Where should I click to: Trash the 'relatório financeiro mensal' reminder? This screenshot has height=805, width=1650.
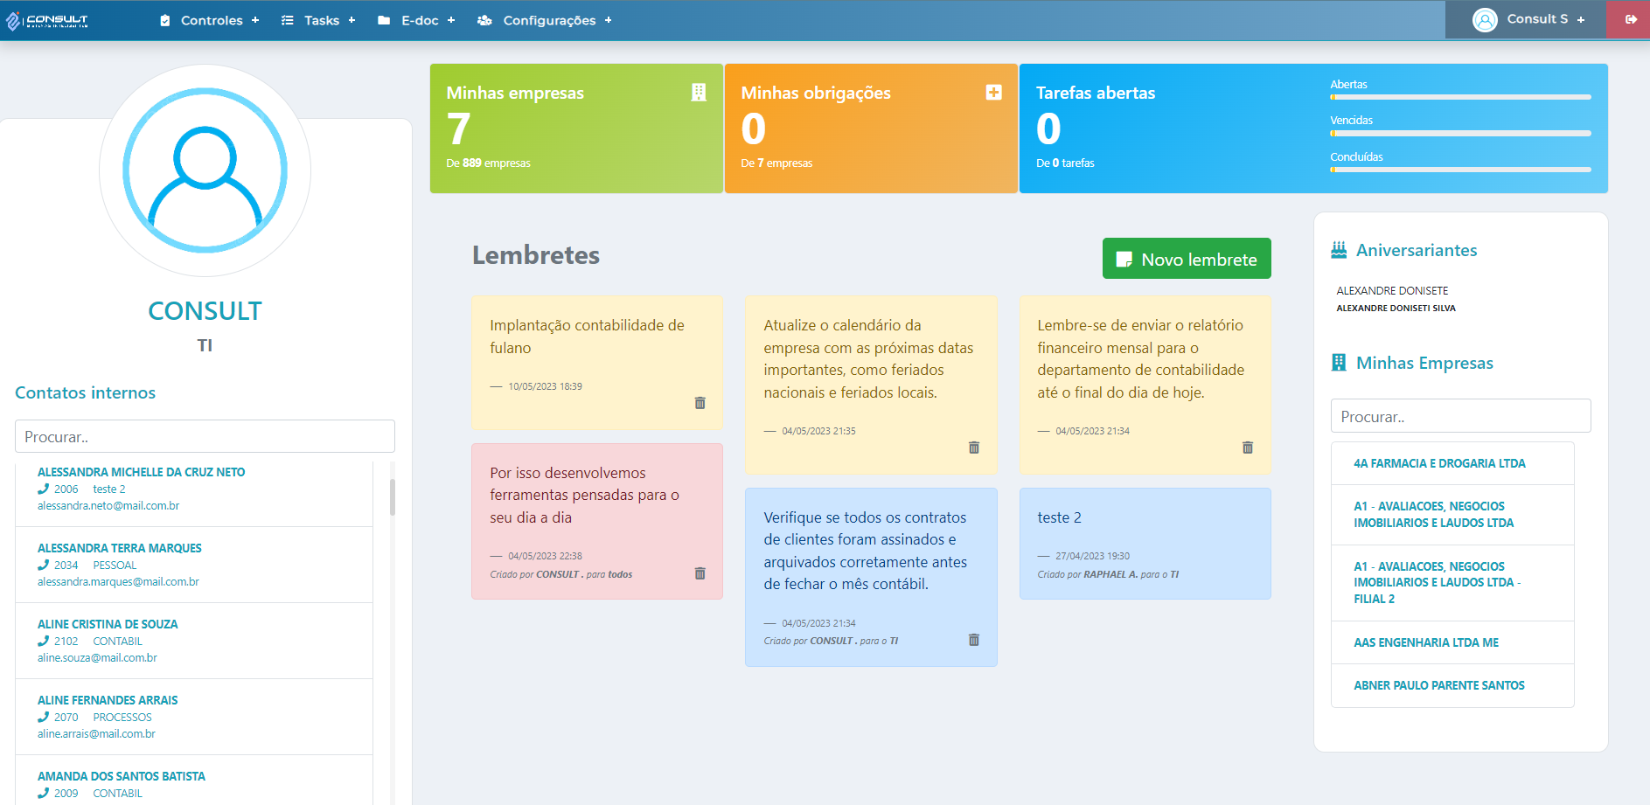pos(1247,448)
